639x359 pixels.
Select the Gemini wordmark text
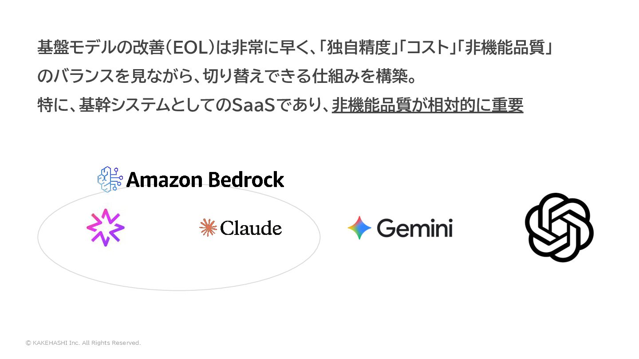pyautogui.click(x=414, y=228)
